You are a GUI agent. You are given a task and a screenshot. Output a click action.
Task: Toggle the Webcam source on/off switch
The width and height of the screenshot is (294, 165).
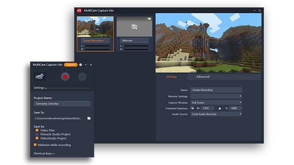149,19
